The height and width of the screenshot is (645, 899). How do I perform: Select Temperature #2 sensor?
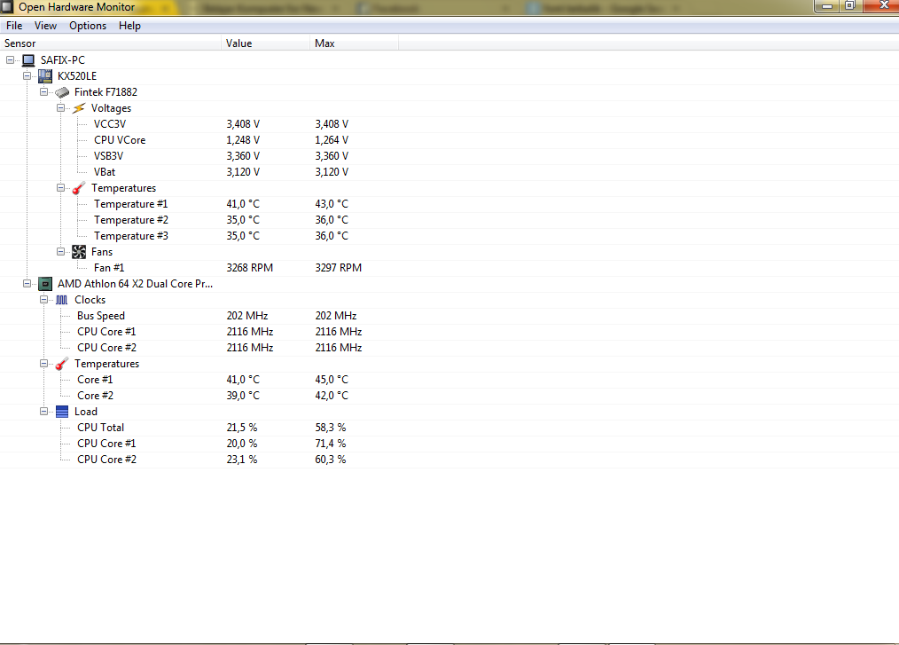[449, 220]
